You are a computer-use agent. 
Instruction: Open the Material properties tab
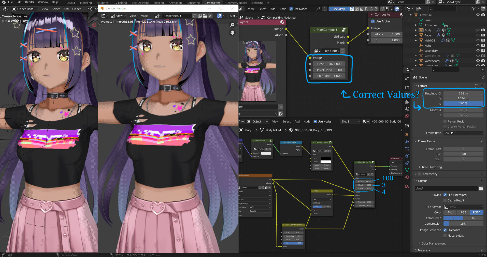coord(407,177)
